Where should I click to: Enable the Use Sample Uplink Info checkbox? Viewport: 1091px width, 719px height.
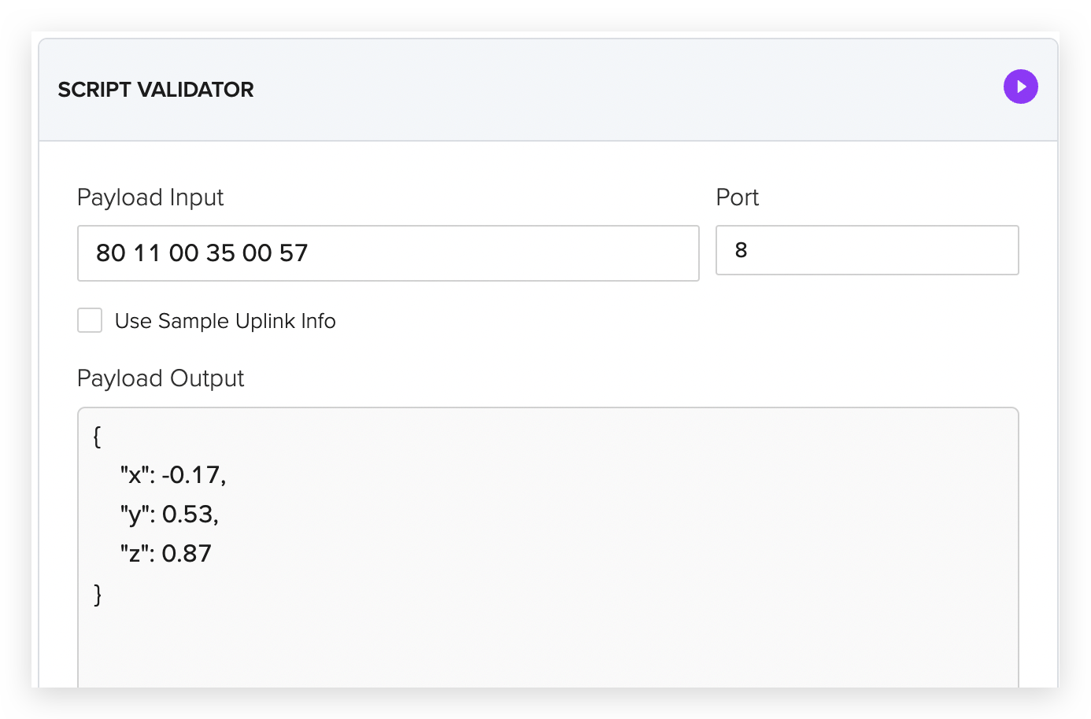(90, 320)
